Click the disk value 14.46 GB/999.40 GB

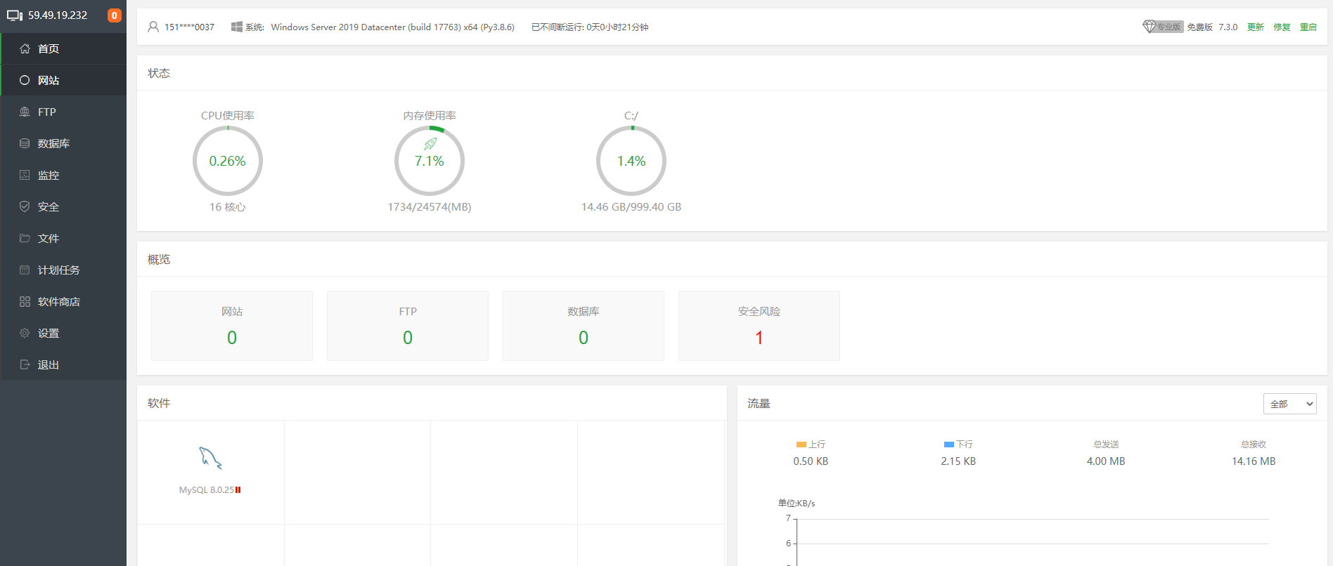pos(631,207)
